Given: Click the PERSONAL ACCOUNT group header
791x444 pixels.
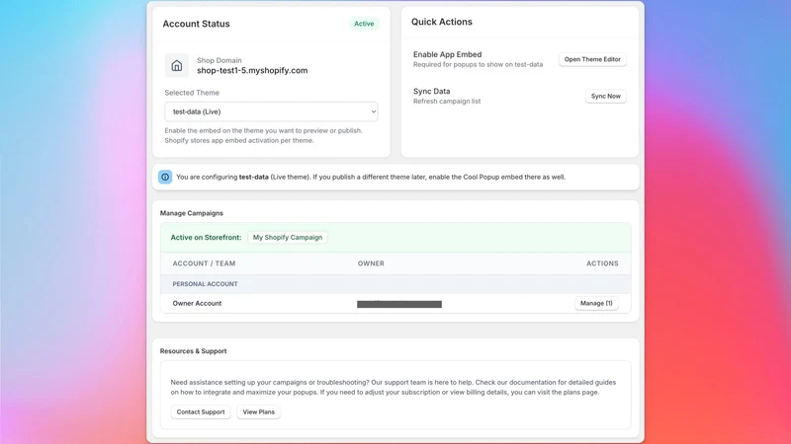Looking at the screenshot, I should 205,284.
